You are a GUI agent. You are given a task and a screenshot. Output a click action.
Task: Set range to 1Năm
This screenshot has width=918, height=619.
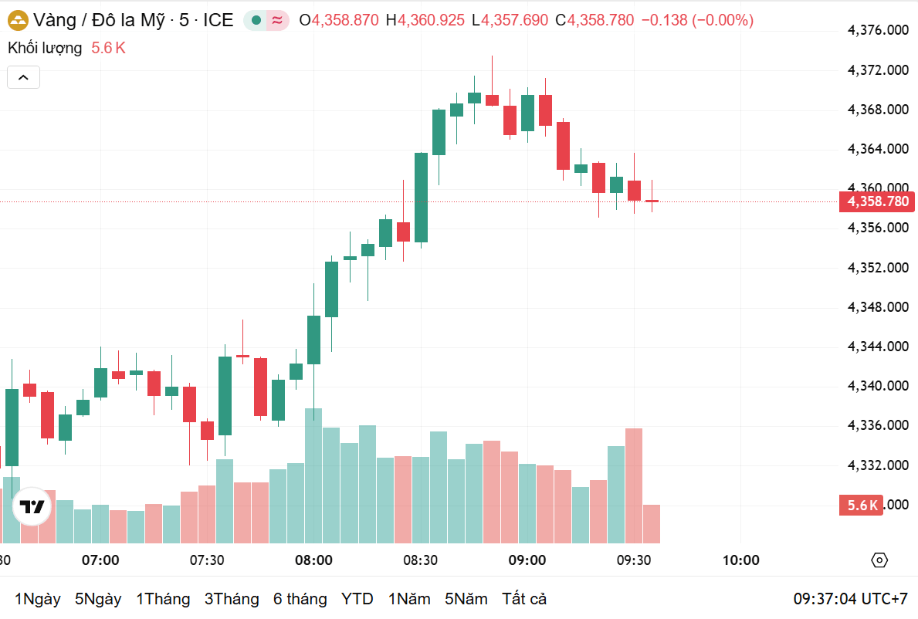click(409, 599)
